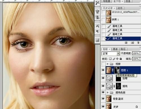The height and width of the screenshot is (109, 141).
Task: Select the 提亮色斑 group name
Action: [120, 92]
